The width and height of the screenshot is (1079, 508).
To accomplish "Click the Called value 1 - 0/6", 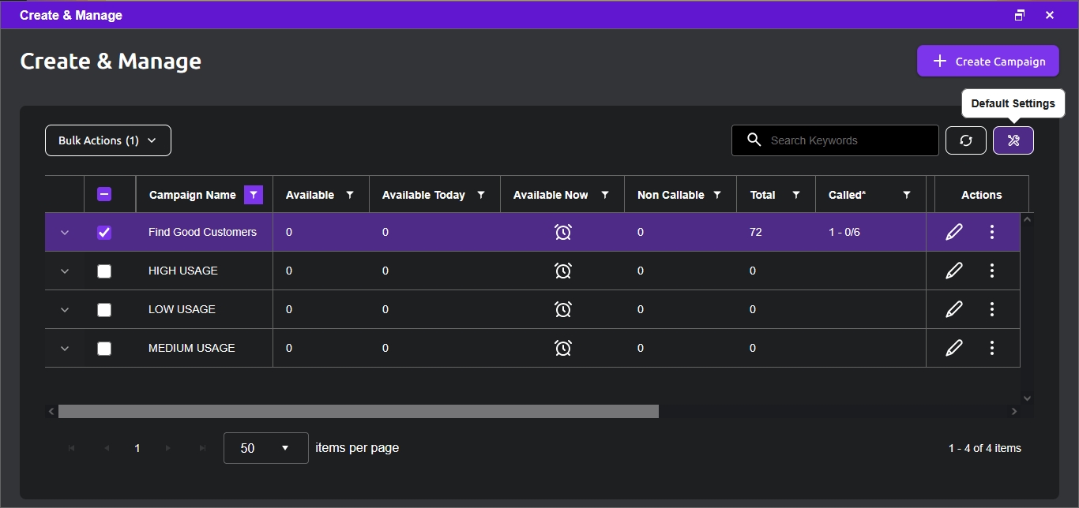I will (844, 232).
